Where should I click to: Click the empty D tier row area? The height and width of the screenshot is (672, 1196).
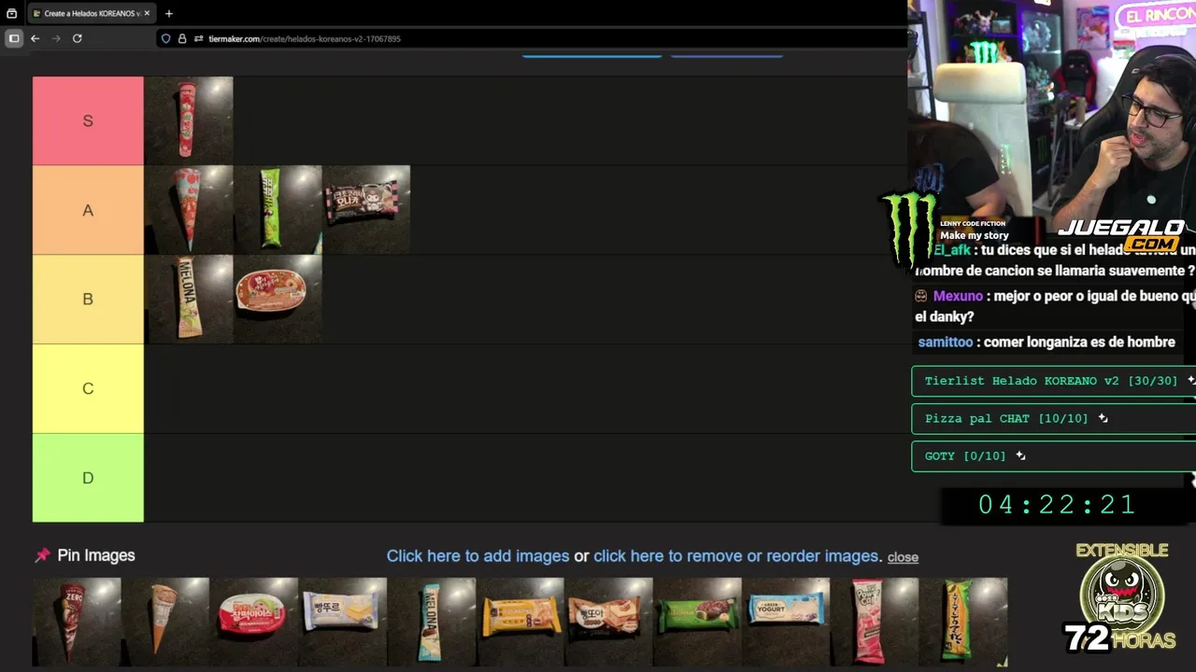[525, 478]
